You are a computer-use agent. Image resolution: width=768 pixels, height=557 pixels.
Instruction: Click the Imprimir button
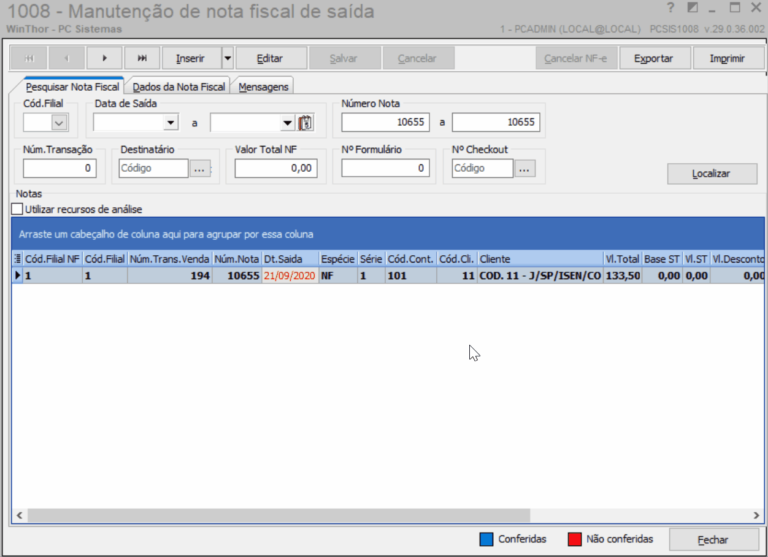tap(728, 58)
